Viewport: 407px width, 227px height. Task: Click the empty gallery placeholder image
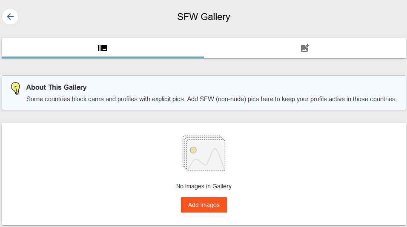(204, 153)
